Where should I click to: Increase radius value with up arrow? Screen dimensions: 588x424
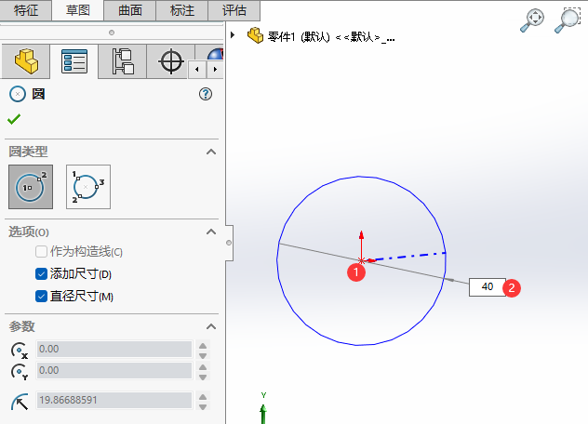pyautogui.click(x=203, y=397)
